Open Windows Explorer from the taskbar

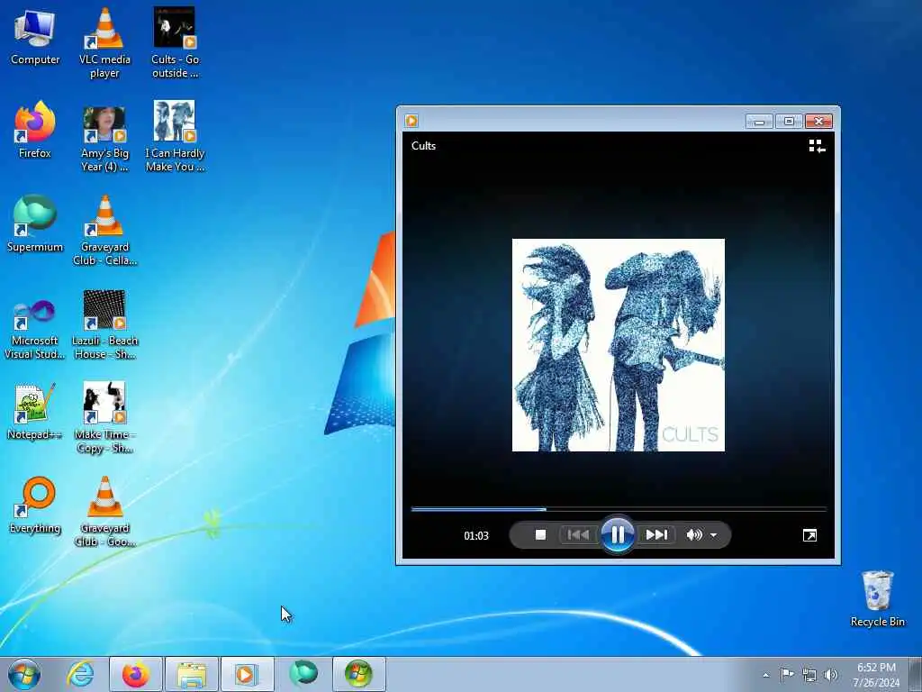(x=192, y=674)
